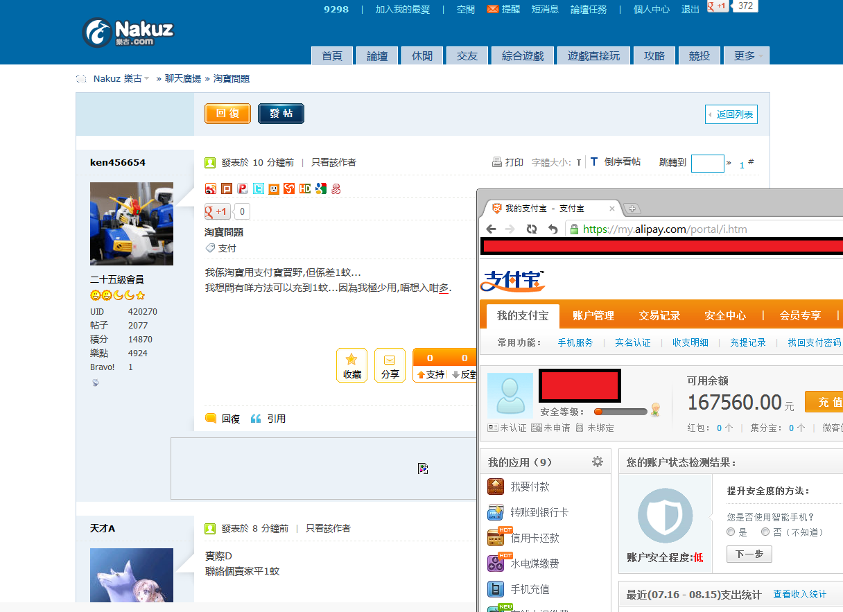The image size is (843, 612).
Task: Click 只看該作者 on ken456654's post
Action: point(333,162)
